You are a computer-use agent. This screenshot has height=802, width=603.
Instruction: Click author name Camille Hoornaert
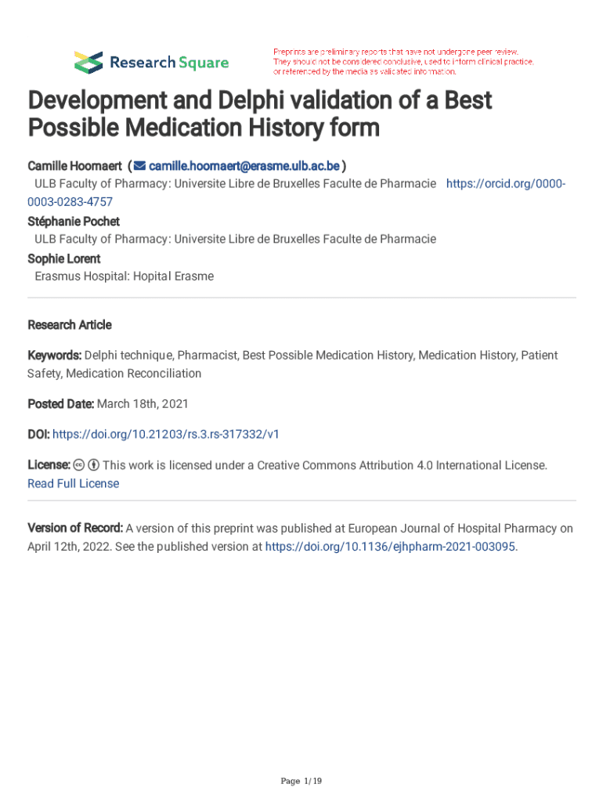(74, 166)
